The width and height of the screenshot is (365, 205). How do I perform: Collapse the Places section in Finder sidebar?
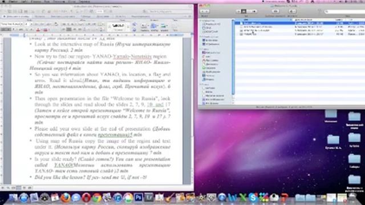tap(201, 49)
